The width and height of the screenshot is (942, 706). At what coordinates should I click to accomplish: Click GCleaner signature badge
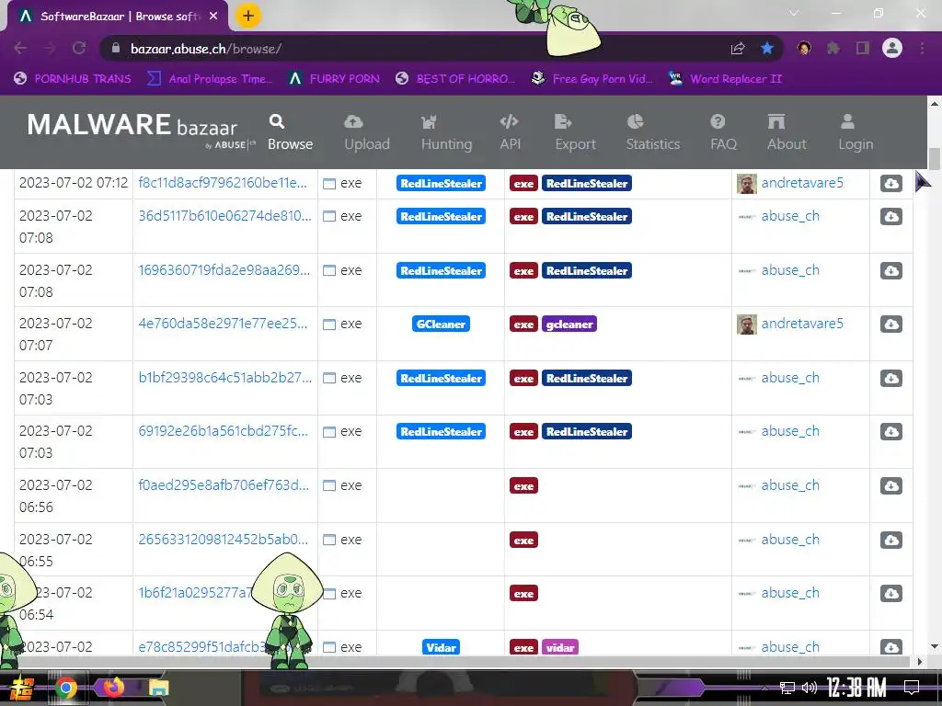click(x=441, y=325)
